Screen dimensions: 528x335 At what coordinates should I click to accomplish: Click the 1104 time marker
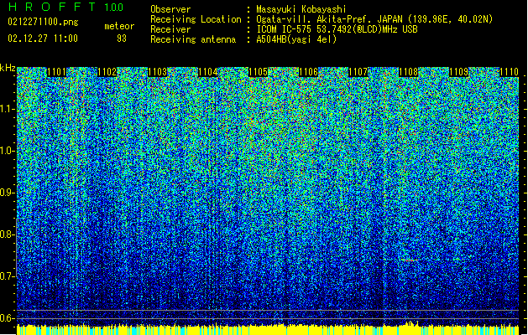(x=208, y=72)
